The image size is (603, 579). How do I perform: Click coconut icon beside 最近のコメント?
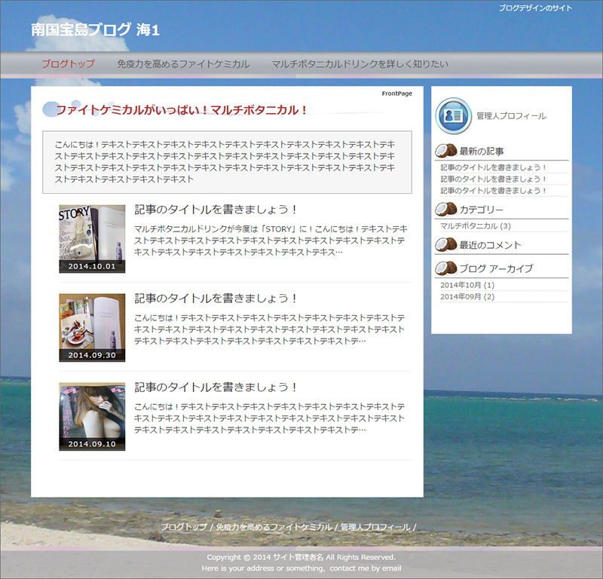coord(446,244)
